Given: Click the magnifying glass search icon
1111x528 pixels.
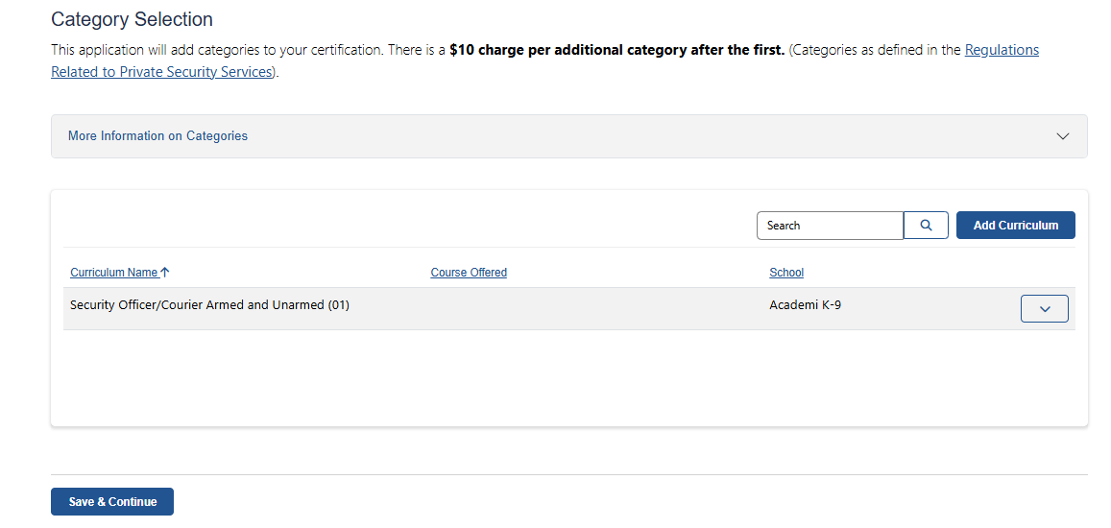Looking at the screenshot, I should 926,226.
